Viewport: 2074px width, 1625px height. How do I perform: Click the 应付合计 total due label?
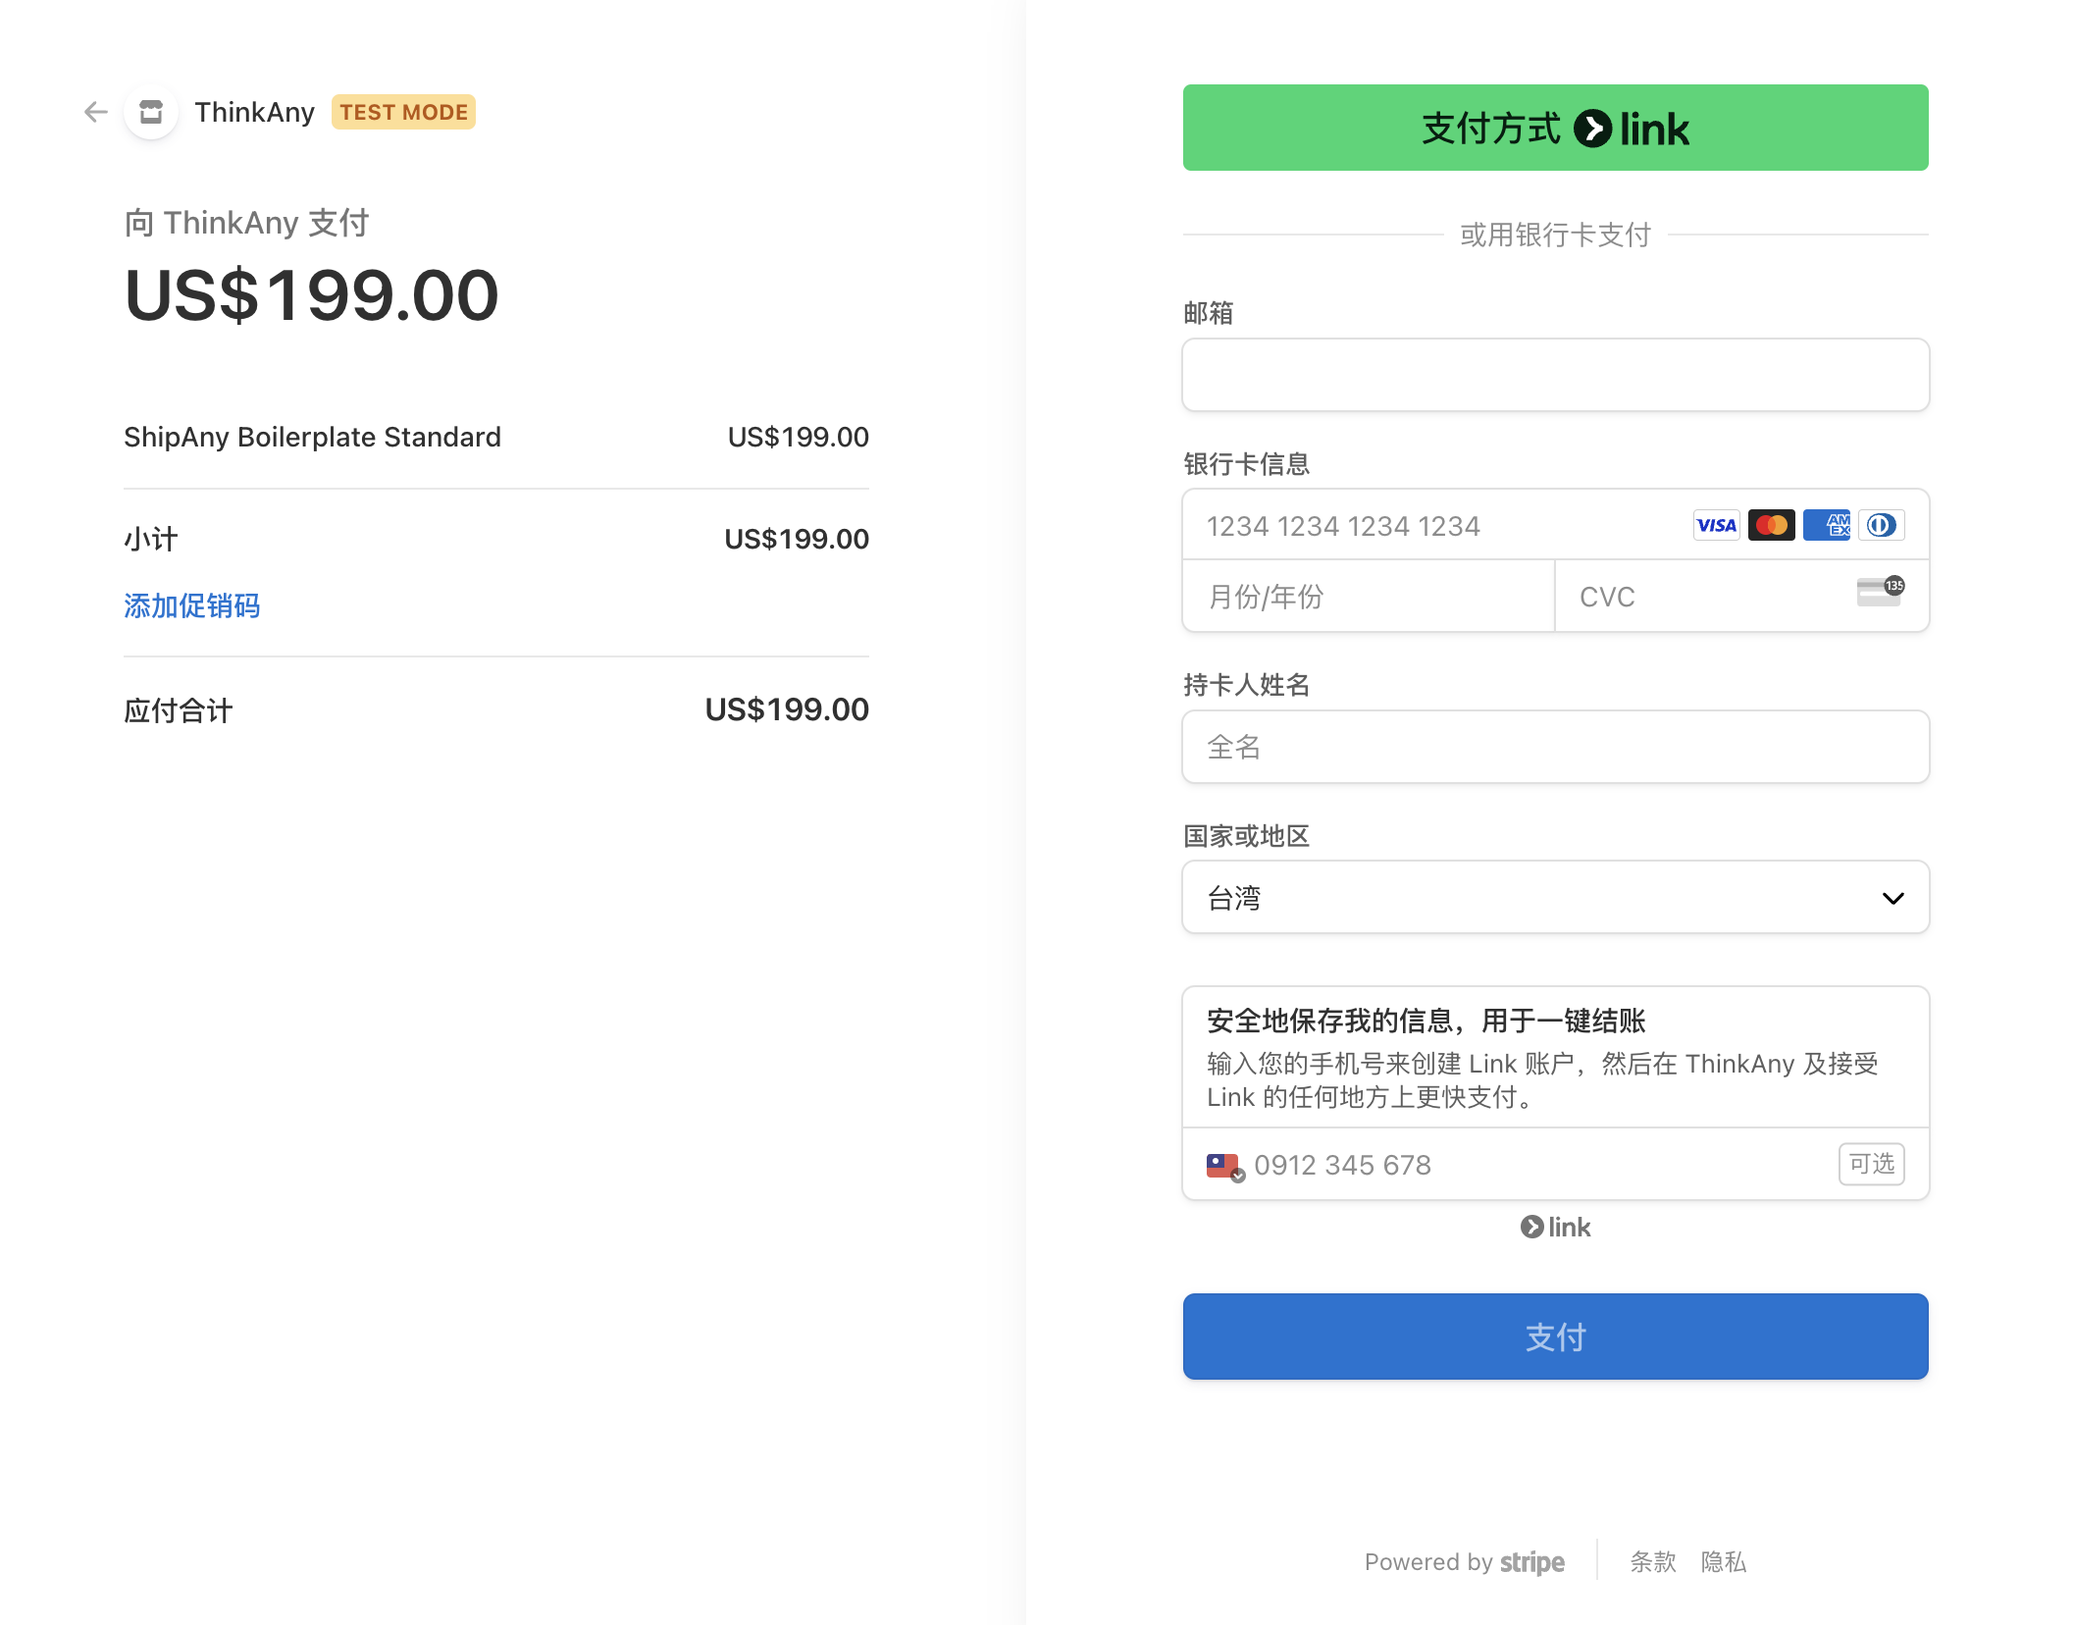click(179, 710)
